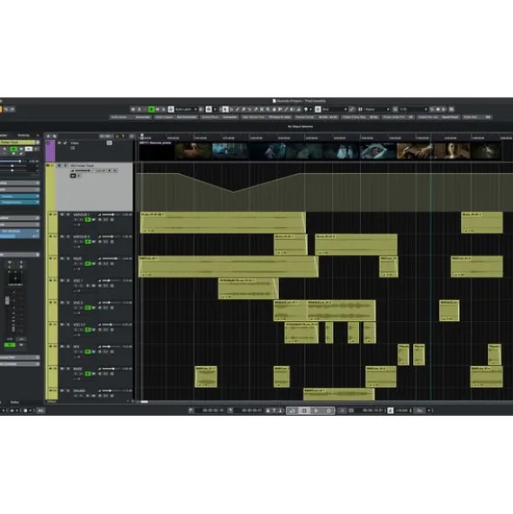Toggle Suspend automation (A) button in toolbar

(x=163, y=110)
